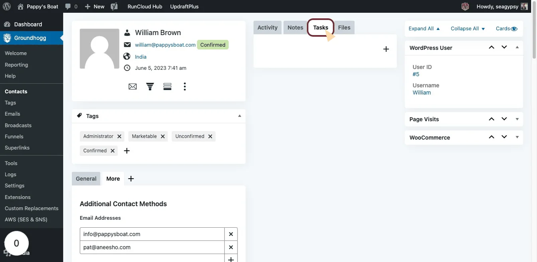Screen dimensions: 537x262
Task: Switch to the Activity tab
Action: tap(268, 28)
